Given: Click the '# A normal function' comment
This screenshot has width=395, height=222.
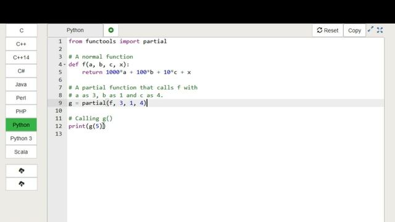Looking at the screenshot, I should pos(101,57).
